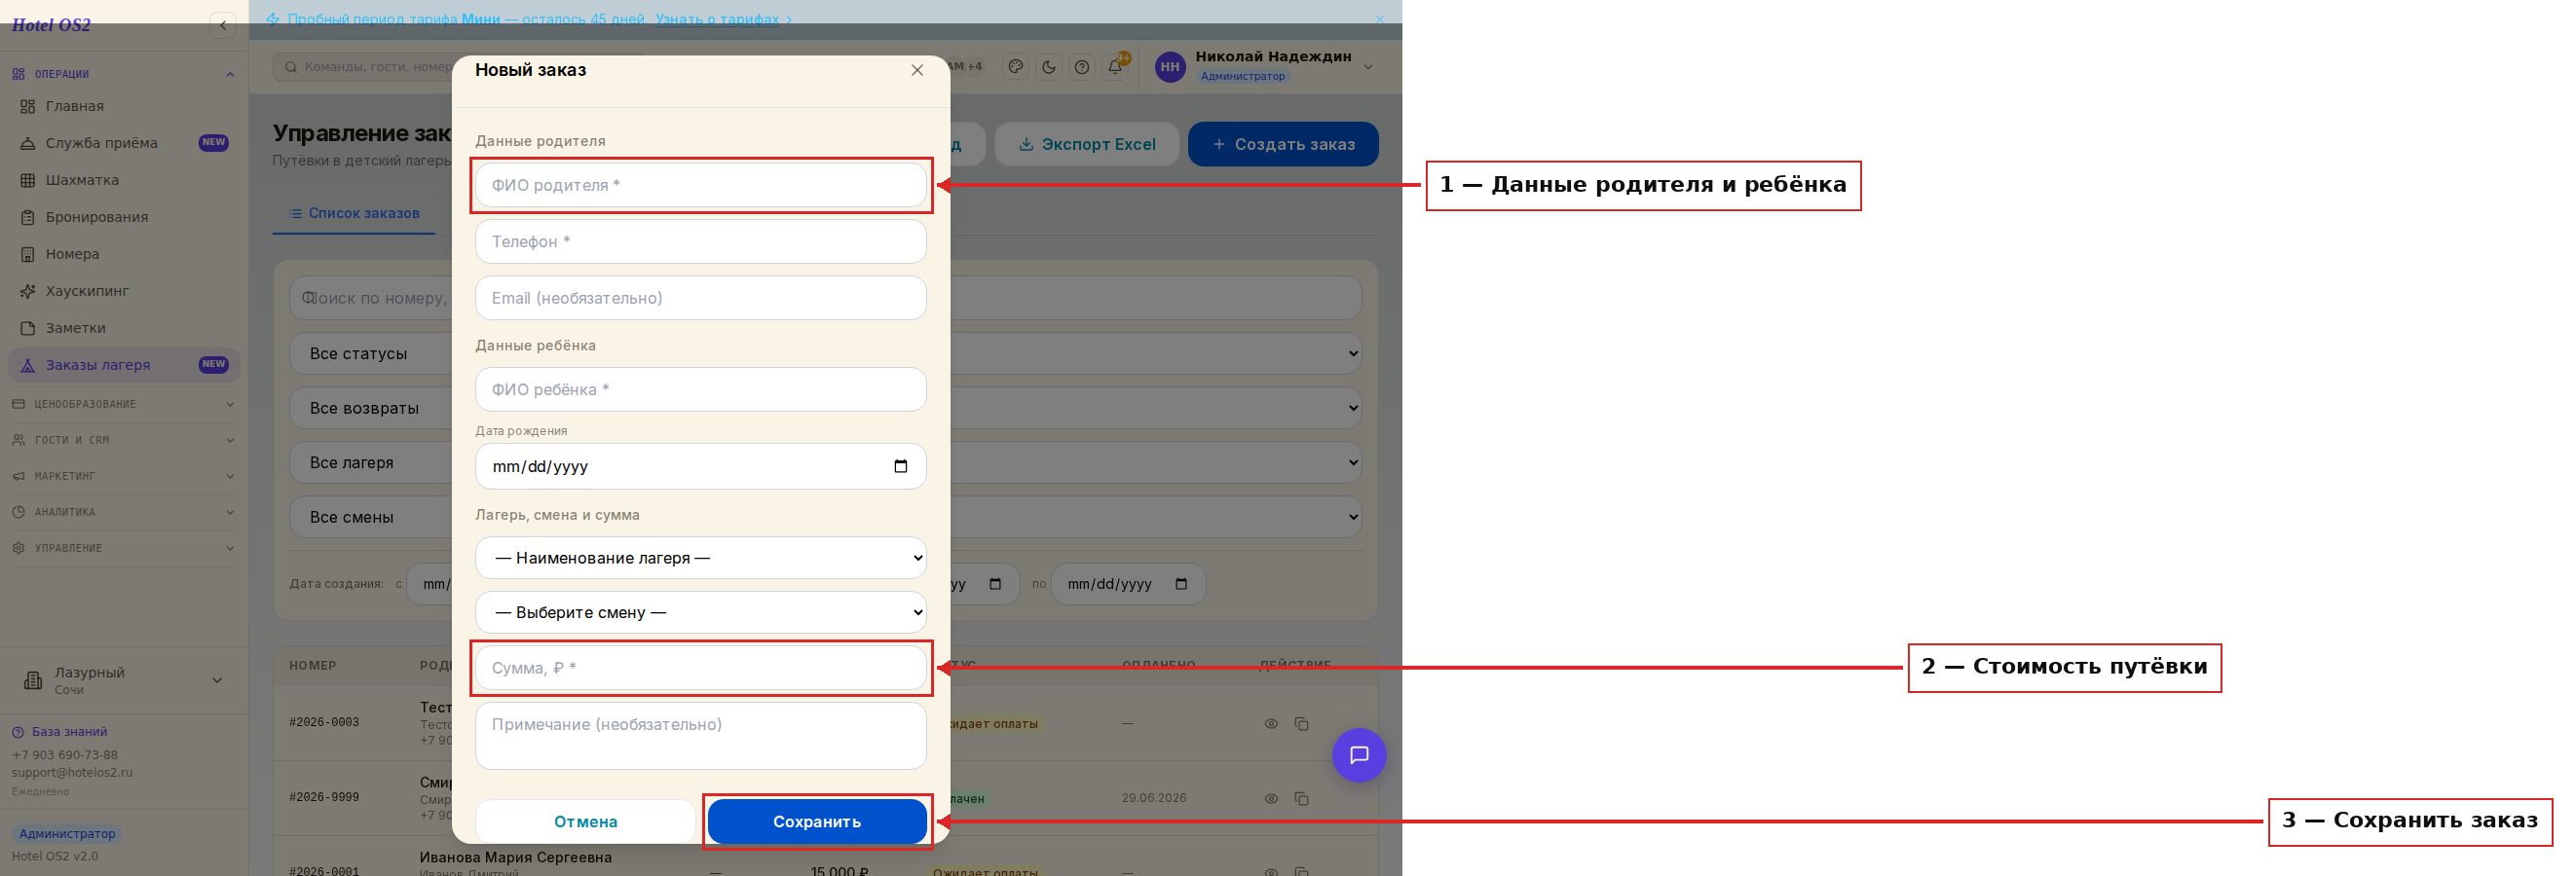Click the 29.06.2026 paid date cell

(x=1154, y=798)
